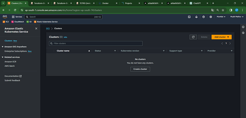
Task: Open the Services grid menu
Action: click(x=17, y=17)
